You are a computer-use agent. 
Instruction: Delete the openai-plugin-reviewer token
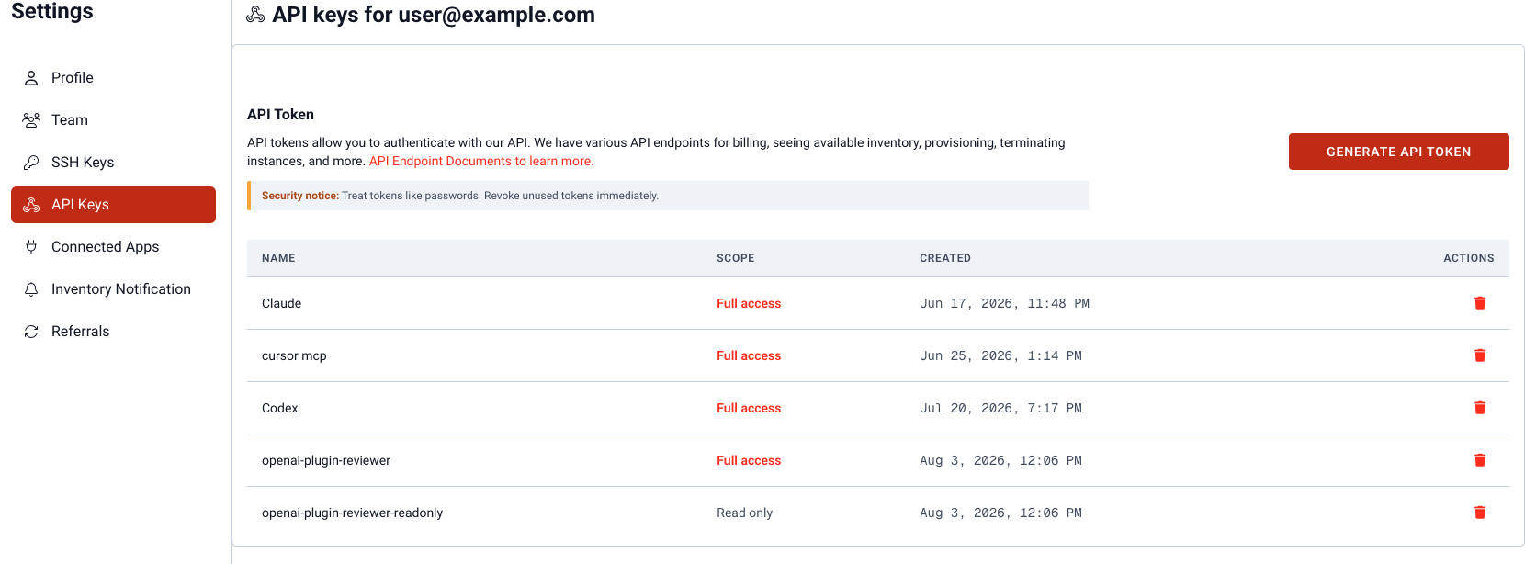point(1480,460)
